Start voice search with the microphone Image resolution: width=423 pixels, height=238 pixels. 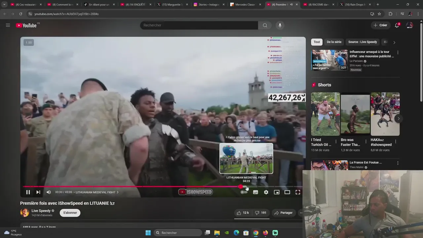coord(280,25)
